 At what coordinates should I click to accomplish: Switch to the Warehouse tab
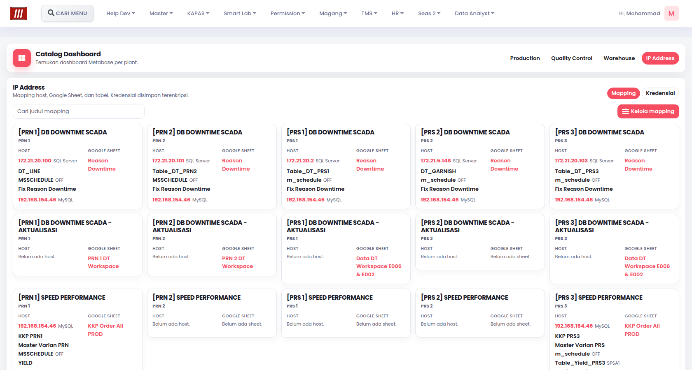619,58
